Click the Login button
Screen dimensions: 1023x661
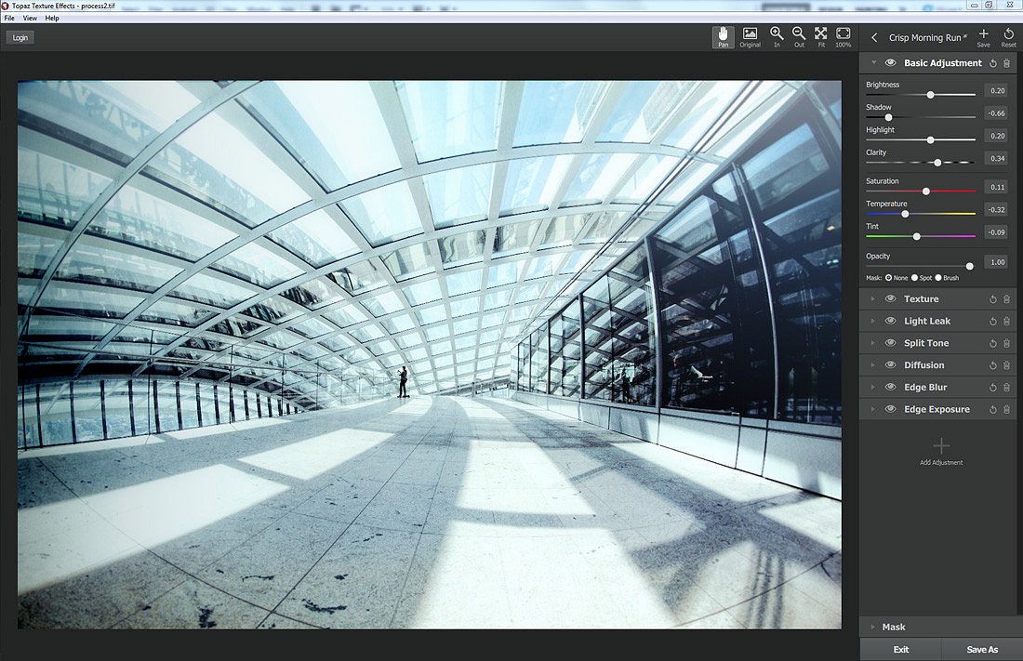click(20, 38)
